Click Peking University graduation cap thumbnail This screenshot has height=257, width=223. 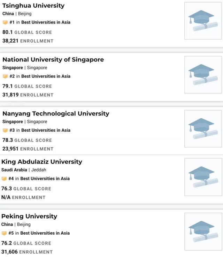203,232
